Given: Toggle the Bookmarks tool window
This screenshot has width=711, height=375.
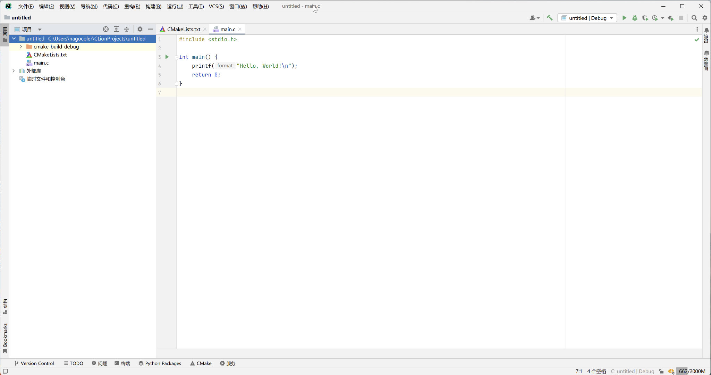Looking at the screenshot, I should point(5,338).
